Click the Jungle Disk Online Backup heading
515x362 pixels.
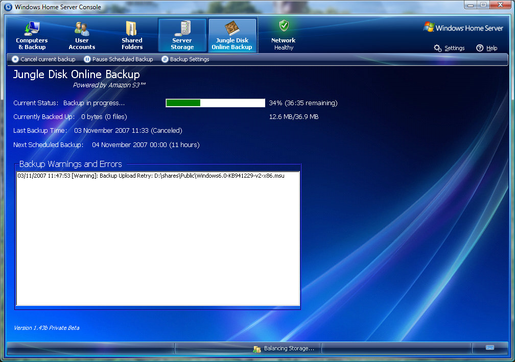[77, 74]
